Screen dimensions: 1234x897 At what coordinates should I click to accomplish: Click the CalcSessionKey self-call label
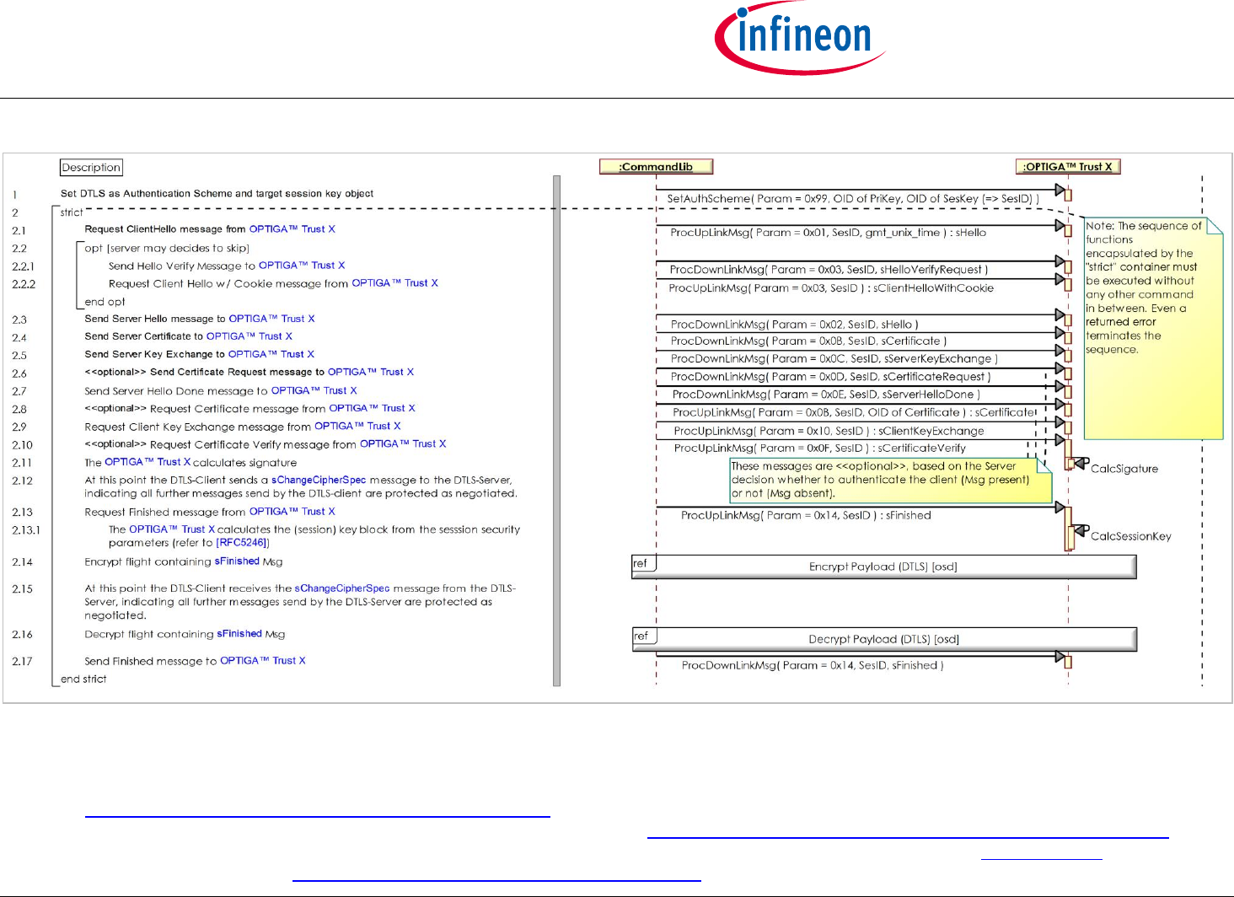pos(1131,536)
